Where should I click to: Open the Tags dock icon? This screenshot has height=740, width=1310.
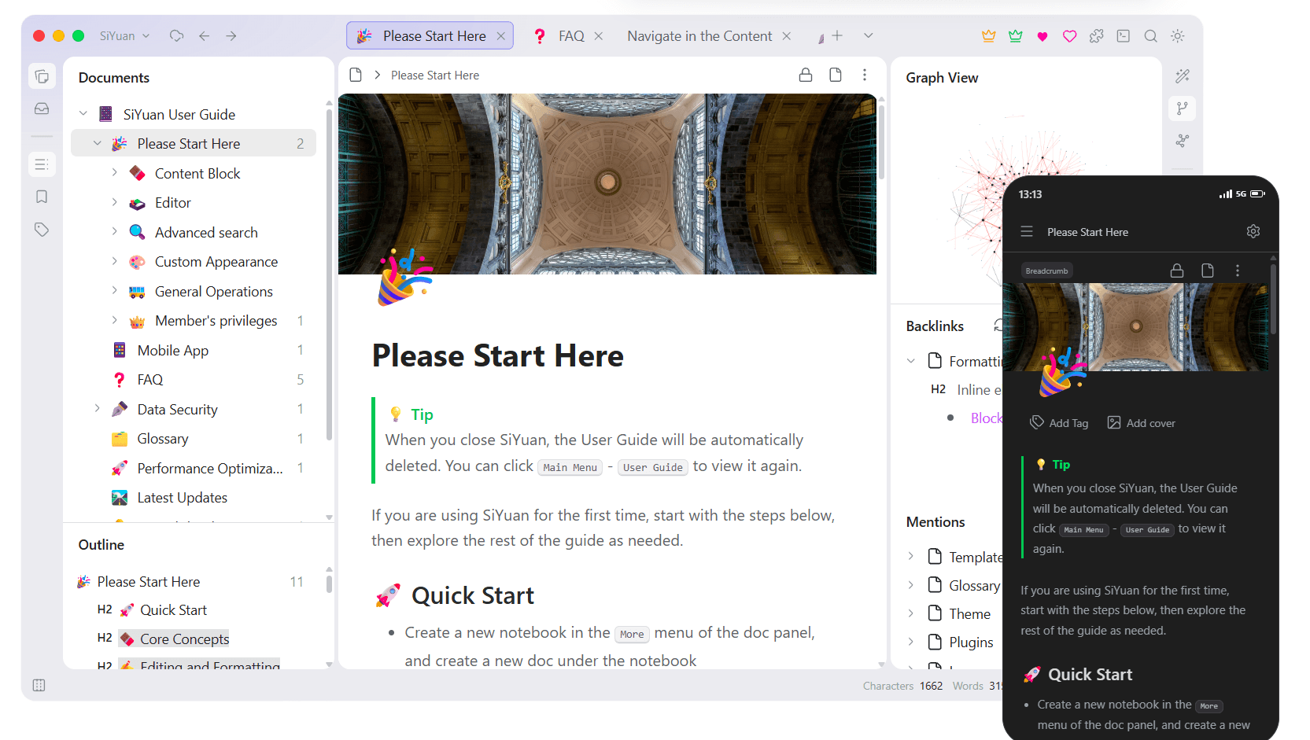[42, 230]
